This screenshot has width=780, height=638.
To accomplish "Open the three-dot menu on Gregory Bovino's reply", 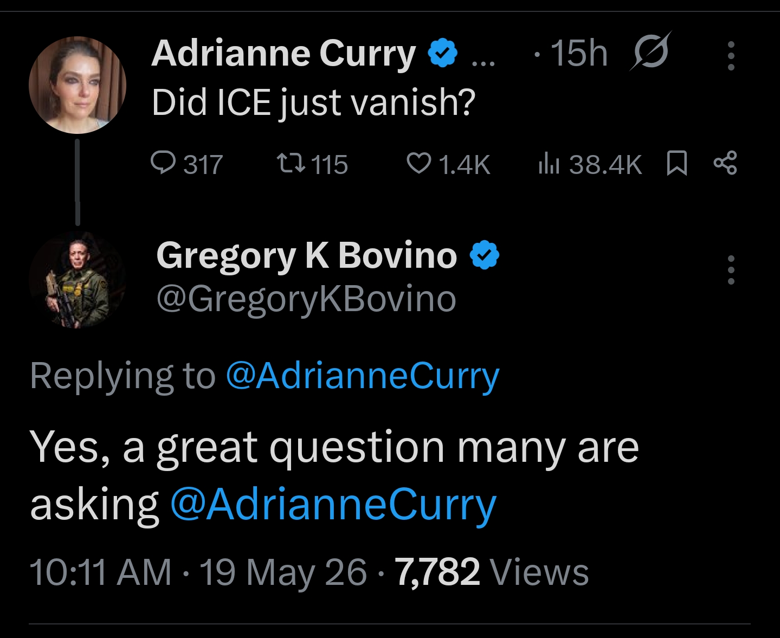I will click(x=731, y=270).
